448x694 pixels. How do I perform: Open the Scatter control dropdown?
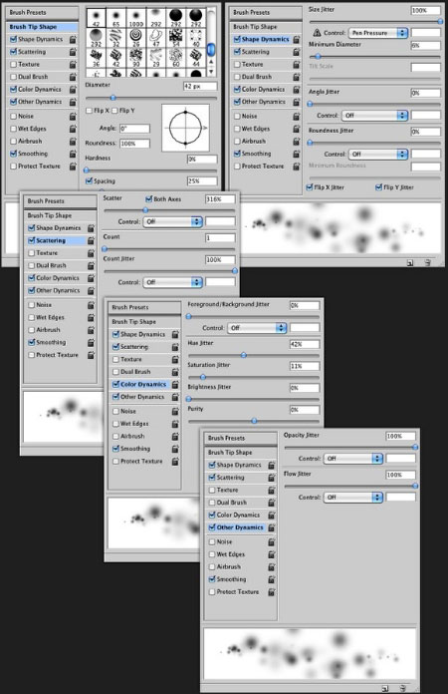(173, 221)
